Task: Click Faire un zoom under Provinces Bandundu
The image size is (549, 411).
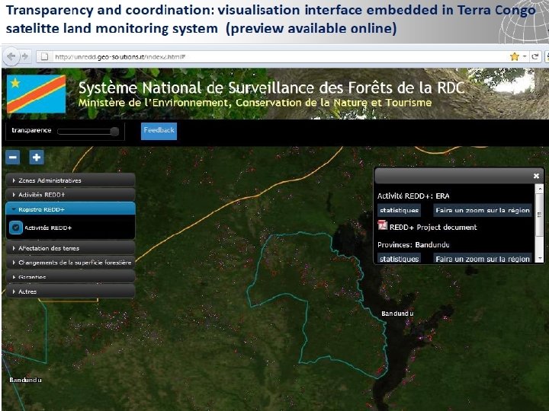Action: (x=483, y=259)
